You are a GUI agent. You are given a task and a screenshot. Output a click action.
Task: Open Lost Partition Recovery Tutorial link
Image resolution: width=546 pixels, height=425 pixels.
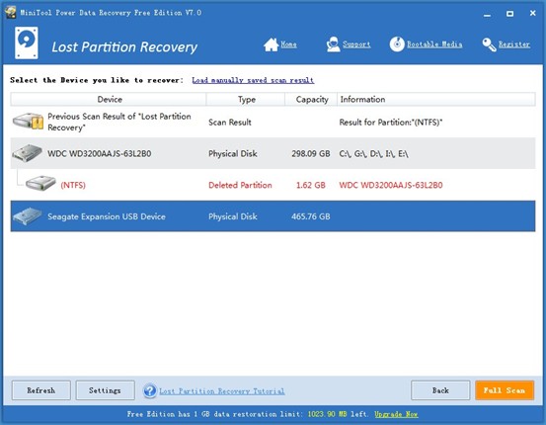coord(222,391)
